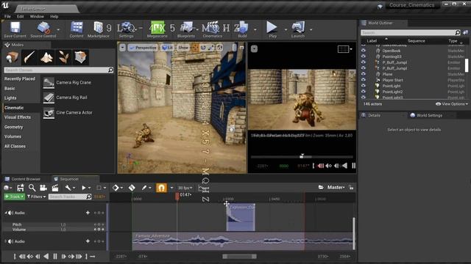Click the Sequencer horizontal timeline scrollbar thumb
Screen dimensions: 471x264
point(239,257)
